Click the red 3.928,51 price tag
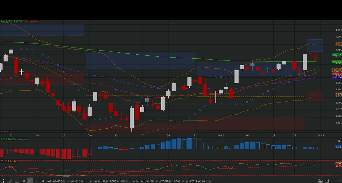Viewport: 342px width, 183px height. (337, 74)
